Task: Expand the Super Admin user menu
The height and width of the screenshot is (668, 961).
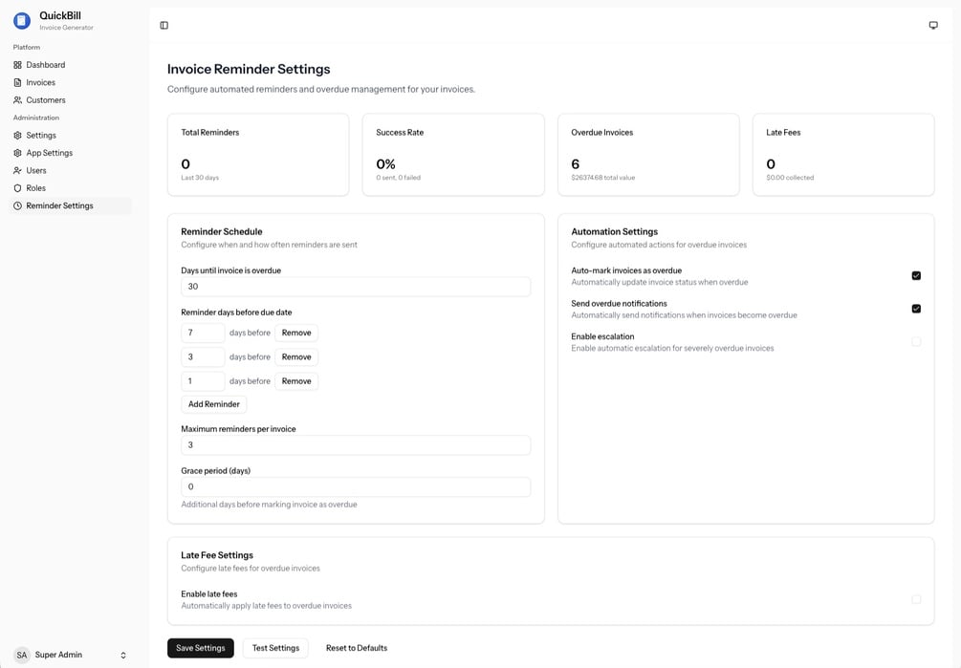Action: click(x=122, y=656)
